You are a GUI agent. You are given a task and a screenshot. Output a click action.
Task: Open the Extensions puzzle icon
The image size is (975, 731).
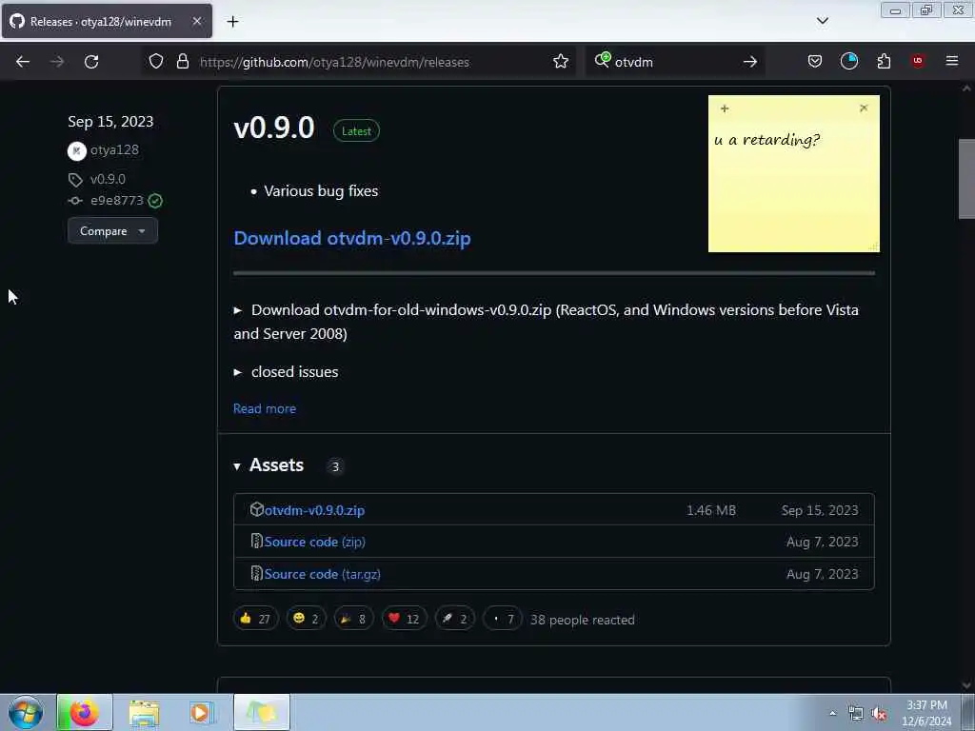coord(884,61)
